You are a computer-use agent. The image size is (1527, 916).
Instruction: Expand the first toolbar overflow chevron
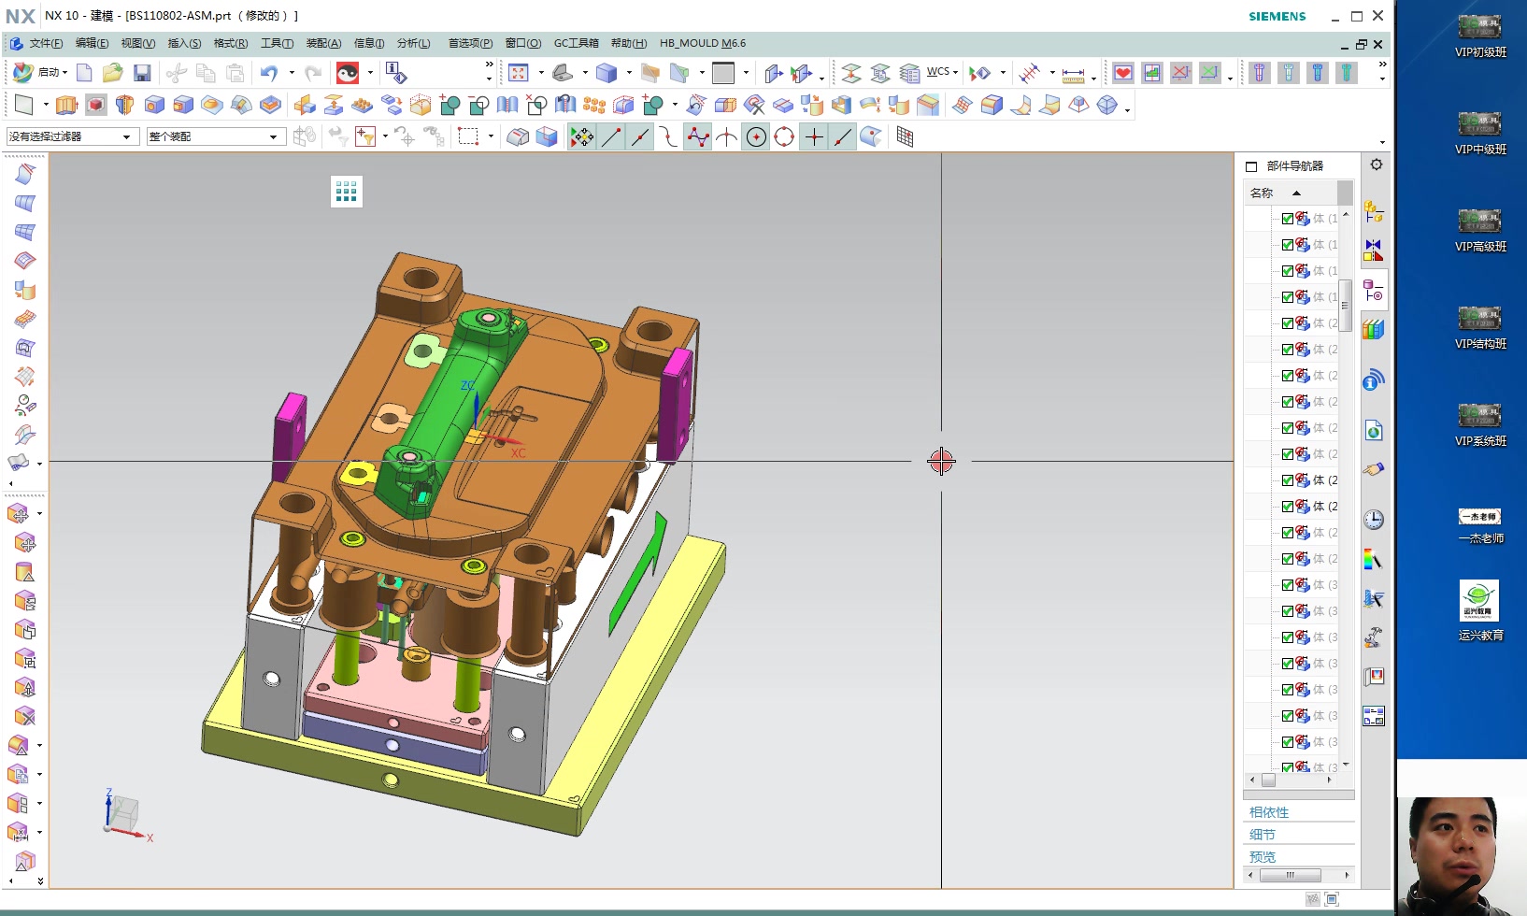489,65
